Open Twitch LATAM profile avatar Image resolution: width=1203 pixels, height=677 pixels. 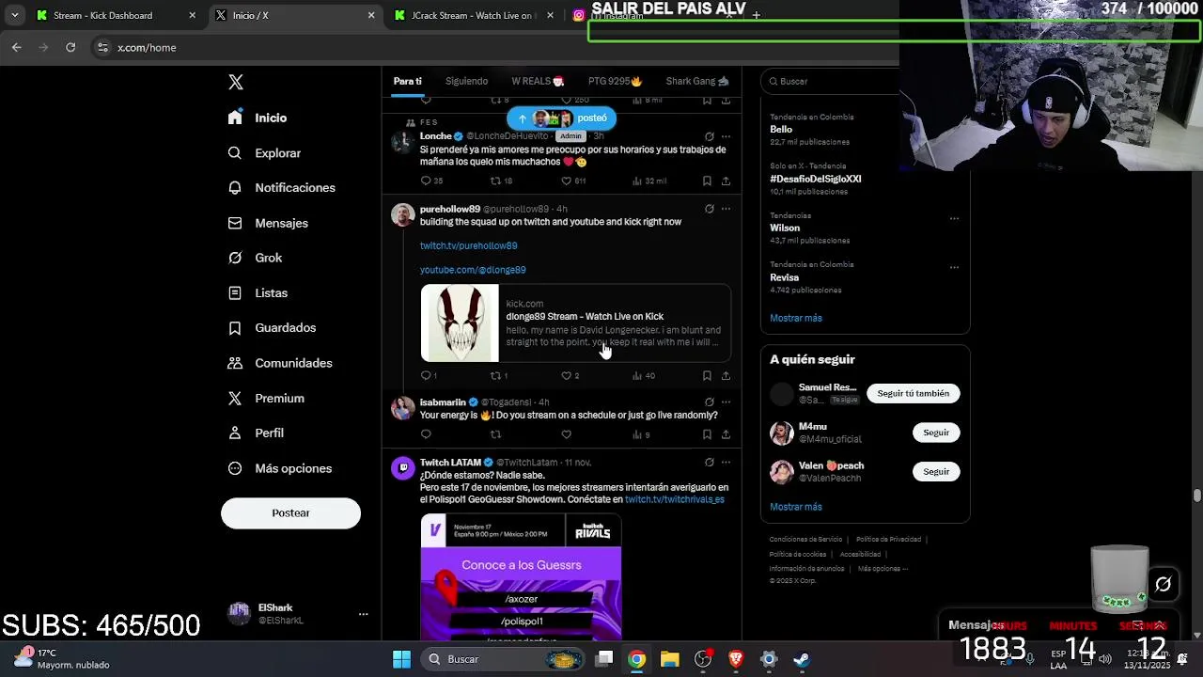tap(403, 468)
